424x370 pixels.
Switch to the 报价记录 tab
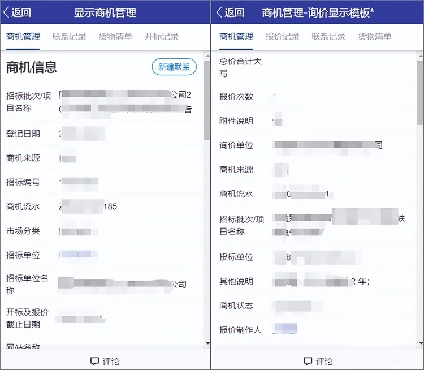pos(282,37)
